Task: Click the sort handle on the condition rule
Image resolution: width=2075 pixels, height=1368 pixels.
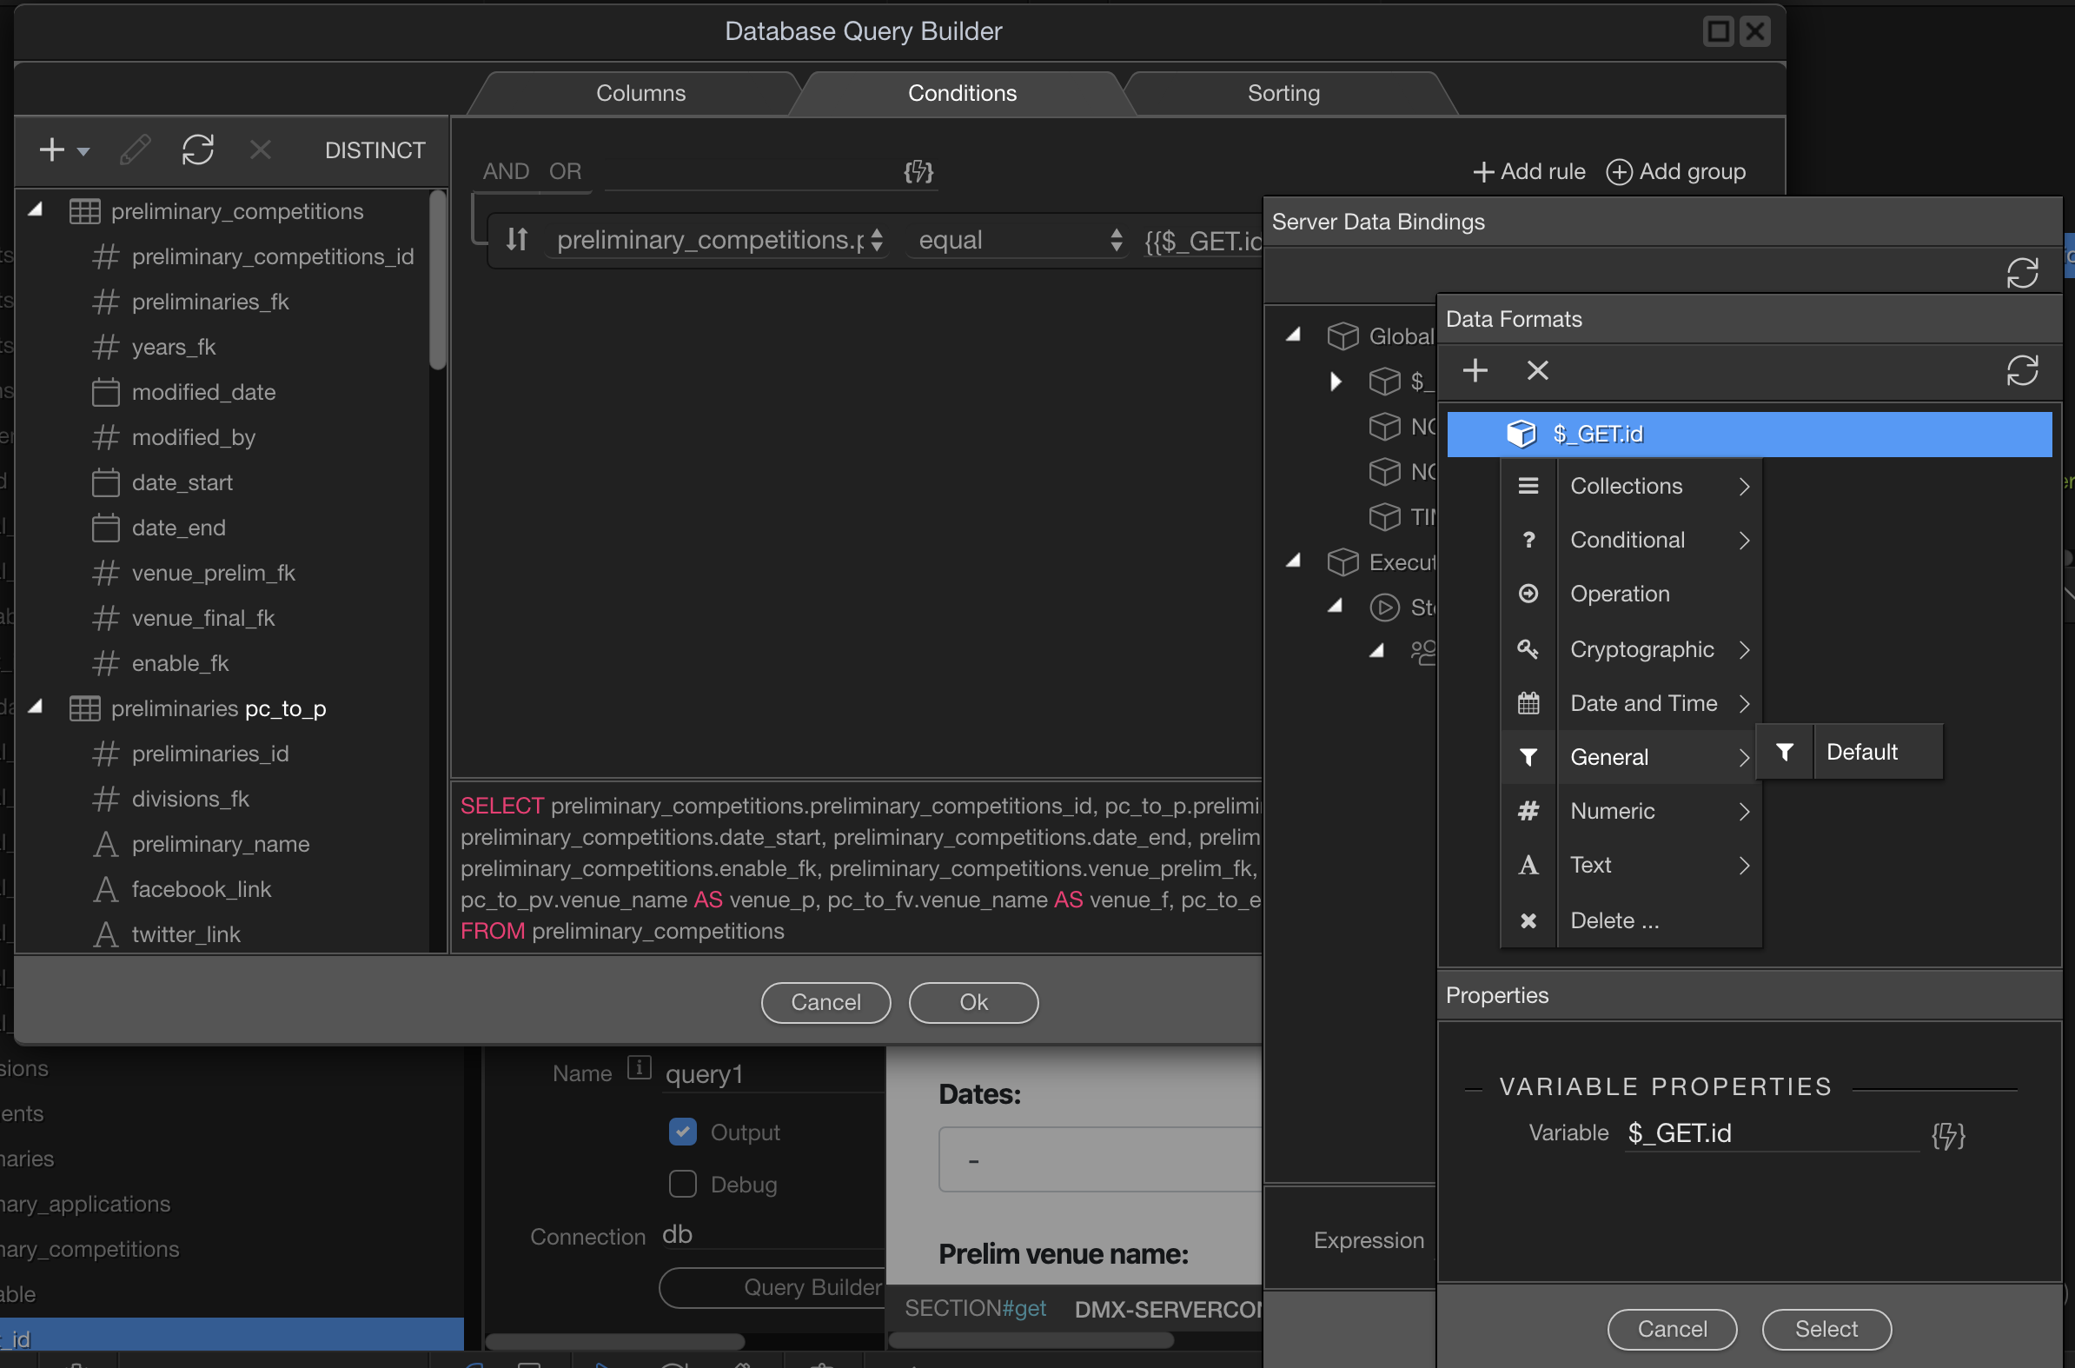Action: [517, 239]
